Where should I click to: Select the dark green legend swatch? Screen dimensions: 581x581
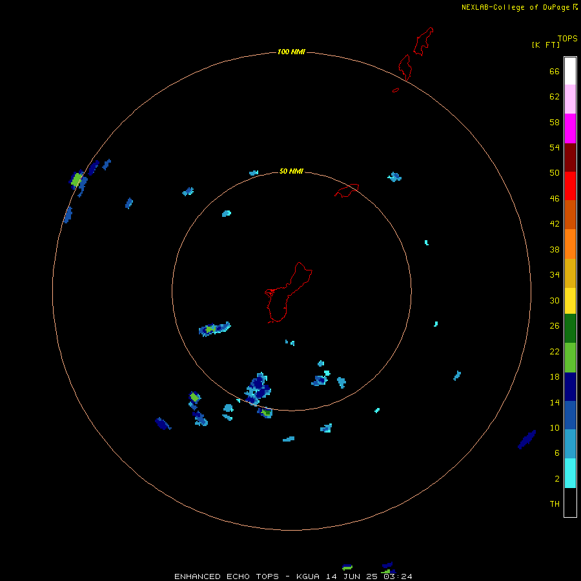coord(570,329)
